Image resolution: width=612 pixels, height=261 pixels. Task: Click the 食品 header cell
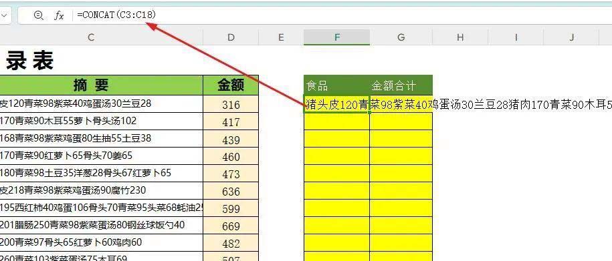tap(337, 85)
